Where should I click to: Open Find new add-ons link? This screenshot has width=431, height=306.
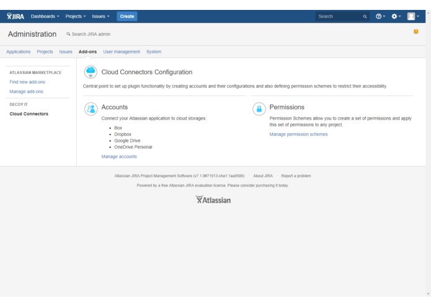[x=27, y=82]
